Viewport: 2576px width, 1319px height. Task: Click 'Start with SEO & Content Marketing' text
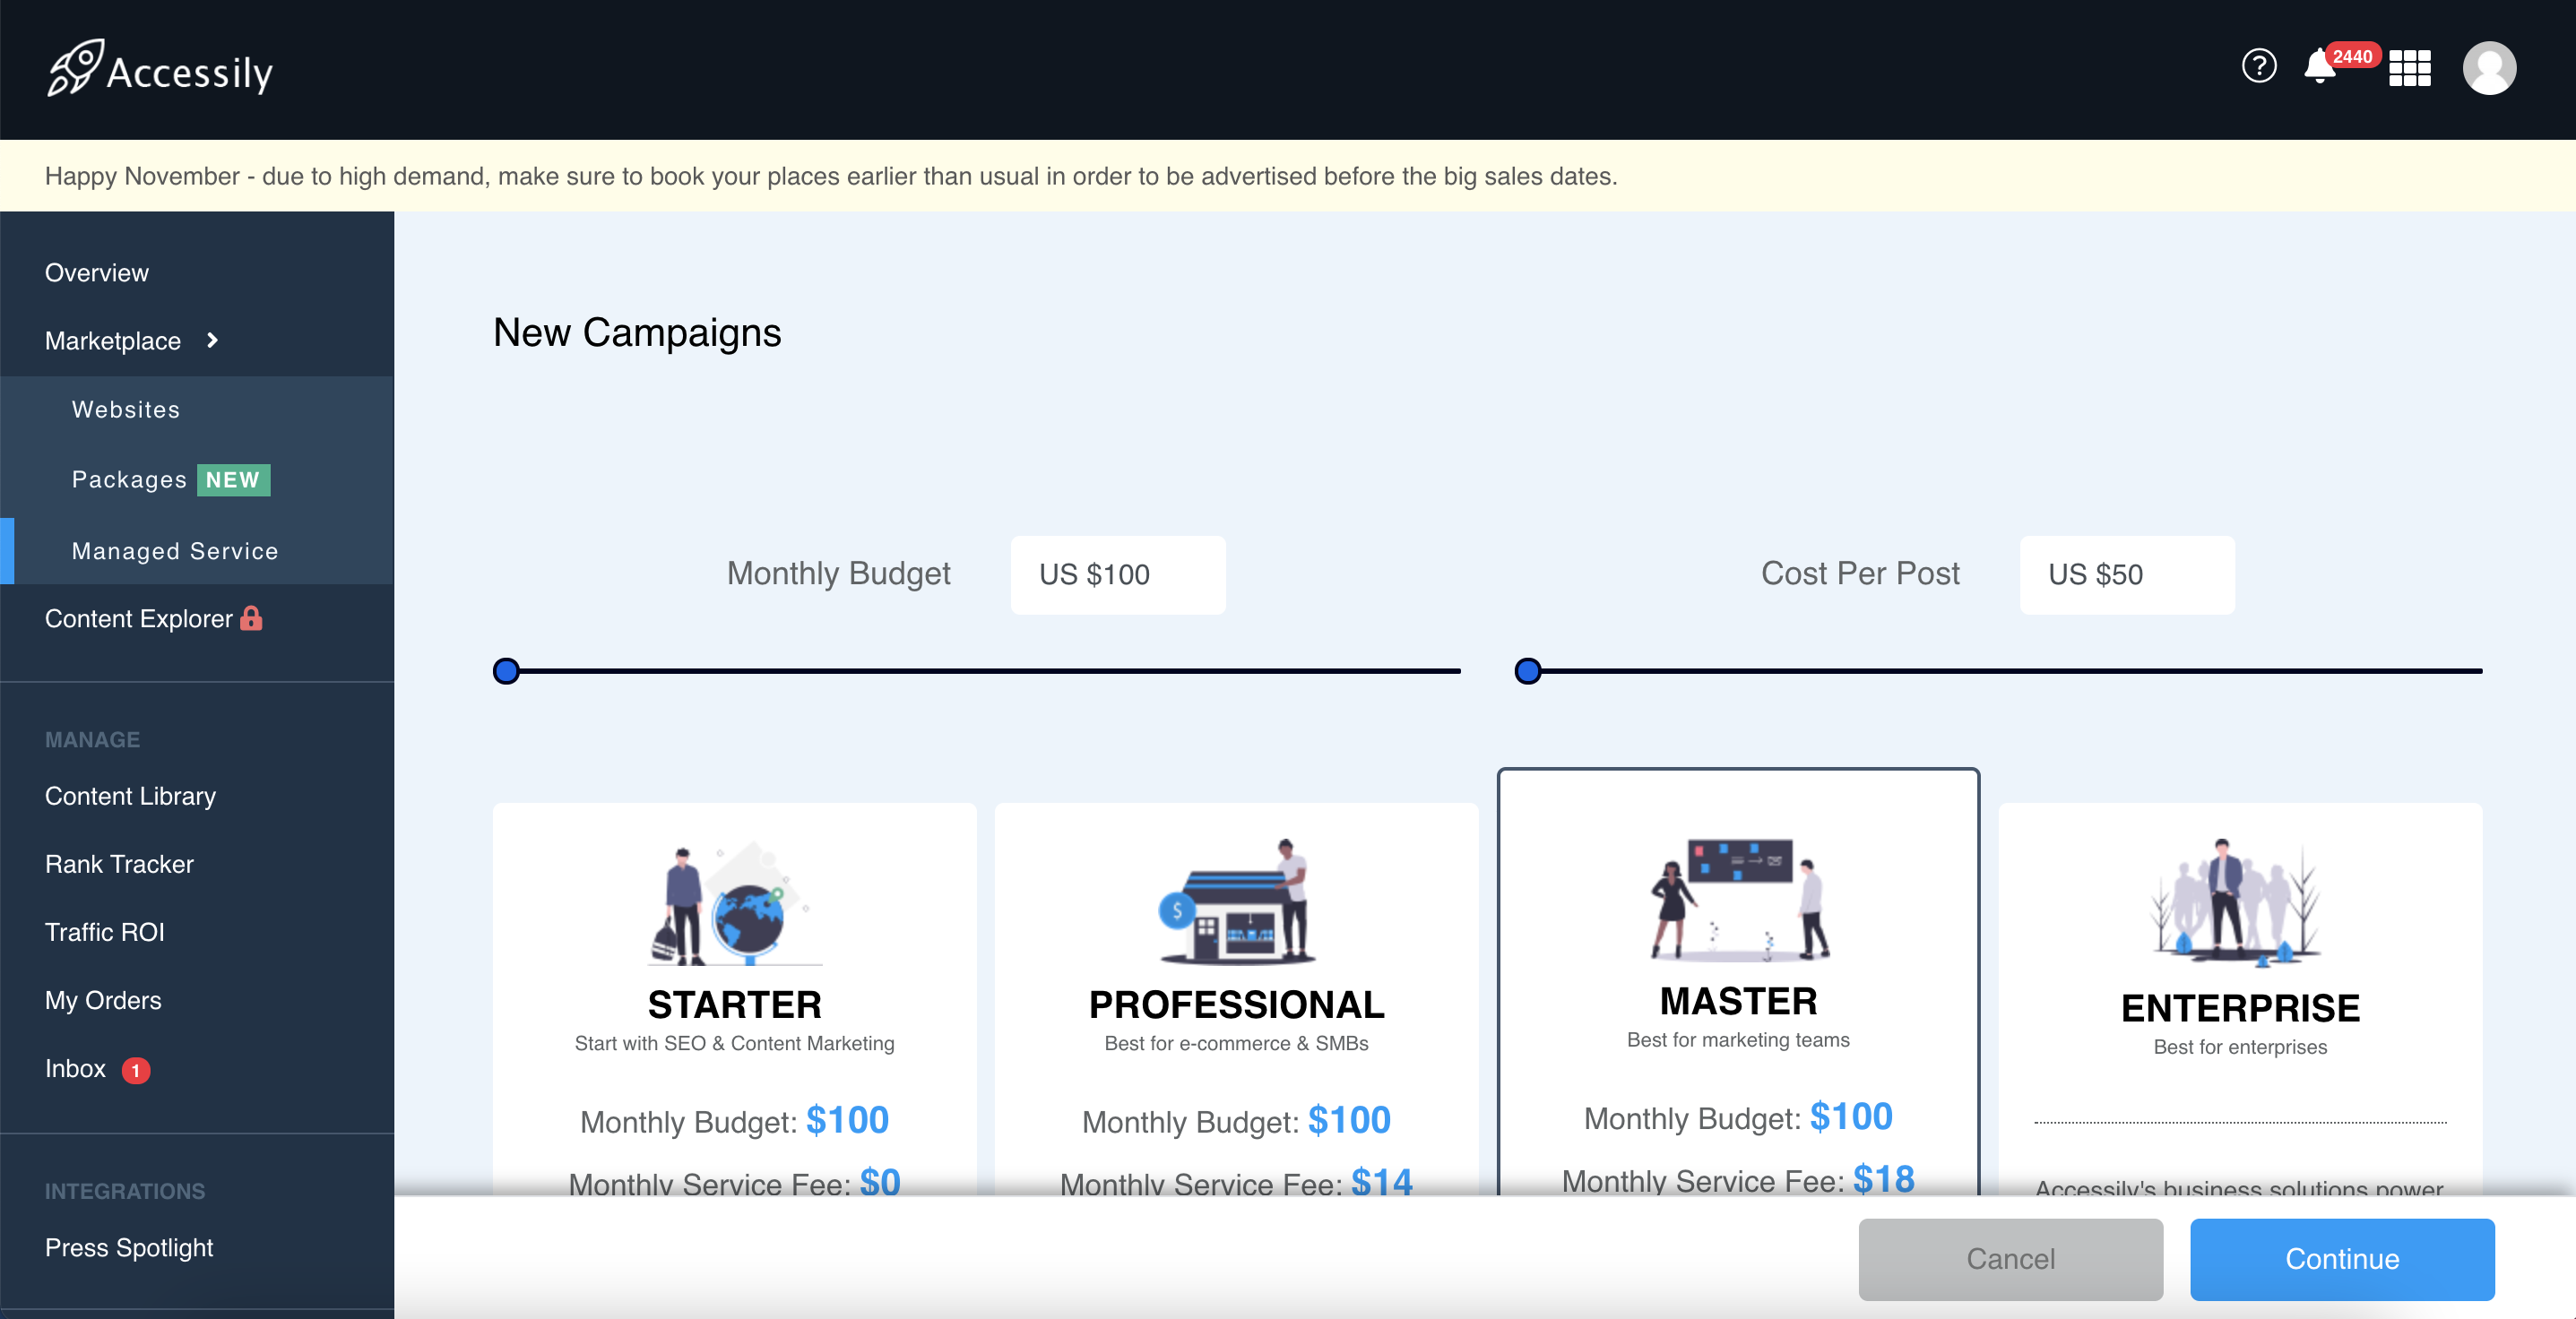(734, 1043)
